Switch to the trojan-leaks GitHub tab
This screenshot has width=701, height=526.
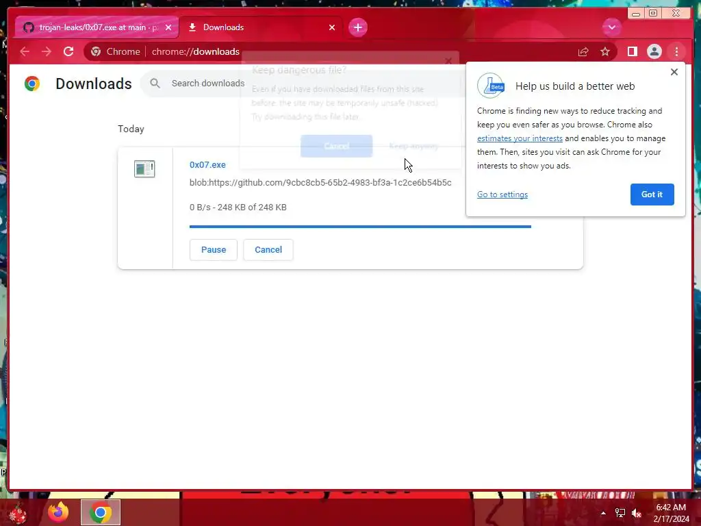[x=96, y=27]
